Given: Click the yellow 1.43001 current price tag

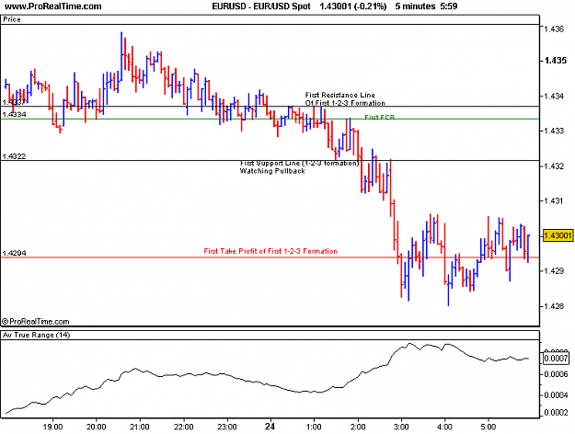Looking at the screenshot, I should (x=558, y=235).
